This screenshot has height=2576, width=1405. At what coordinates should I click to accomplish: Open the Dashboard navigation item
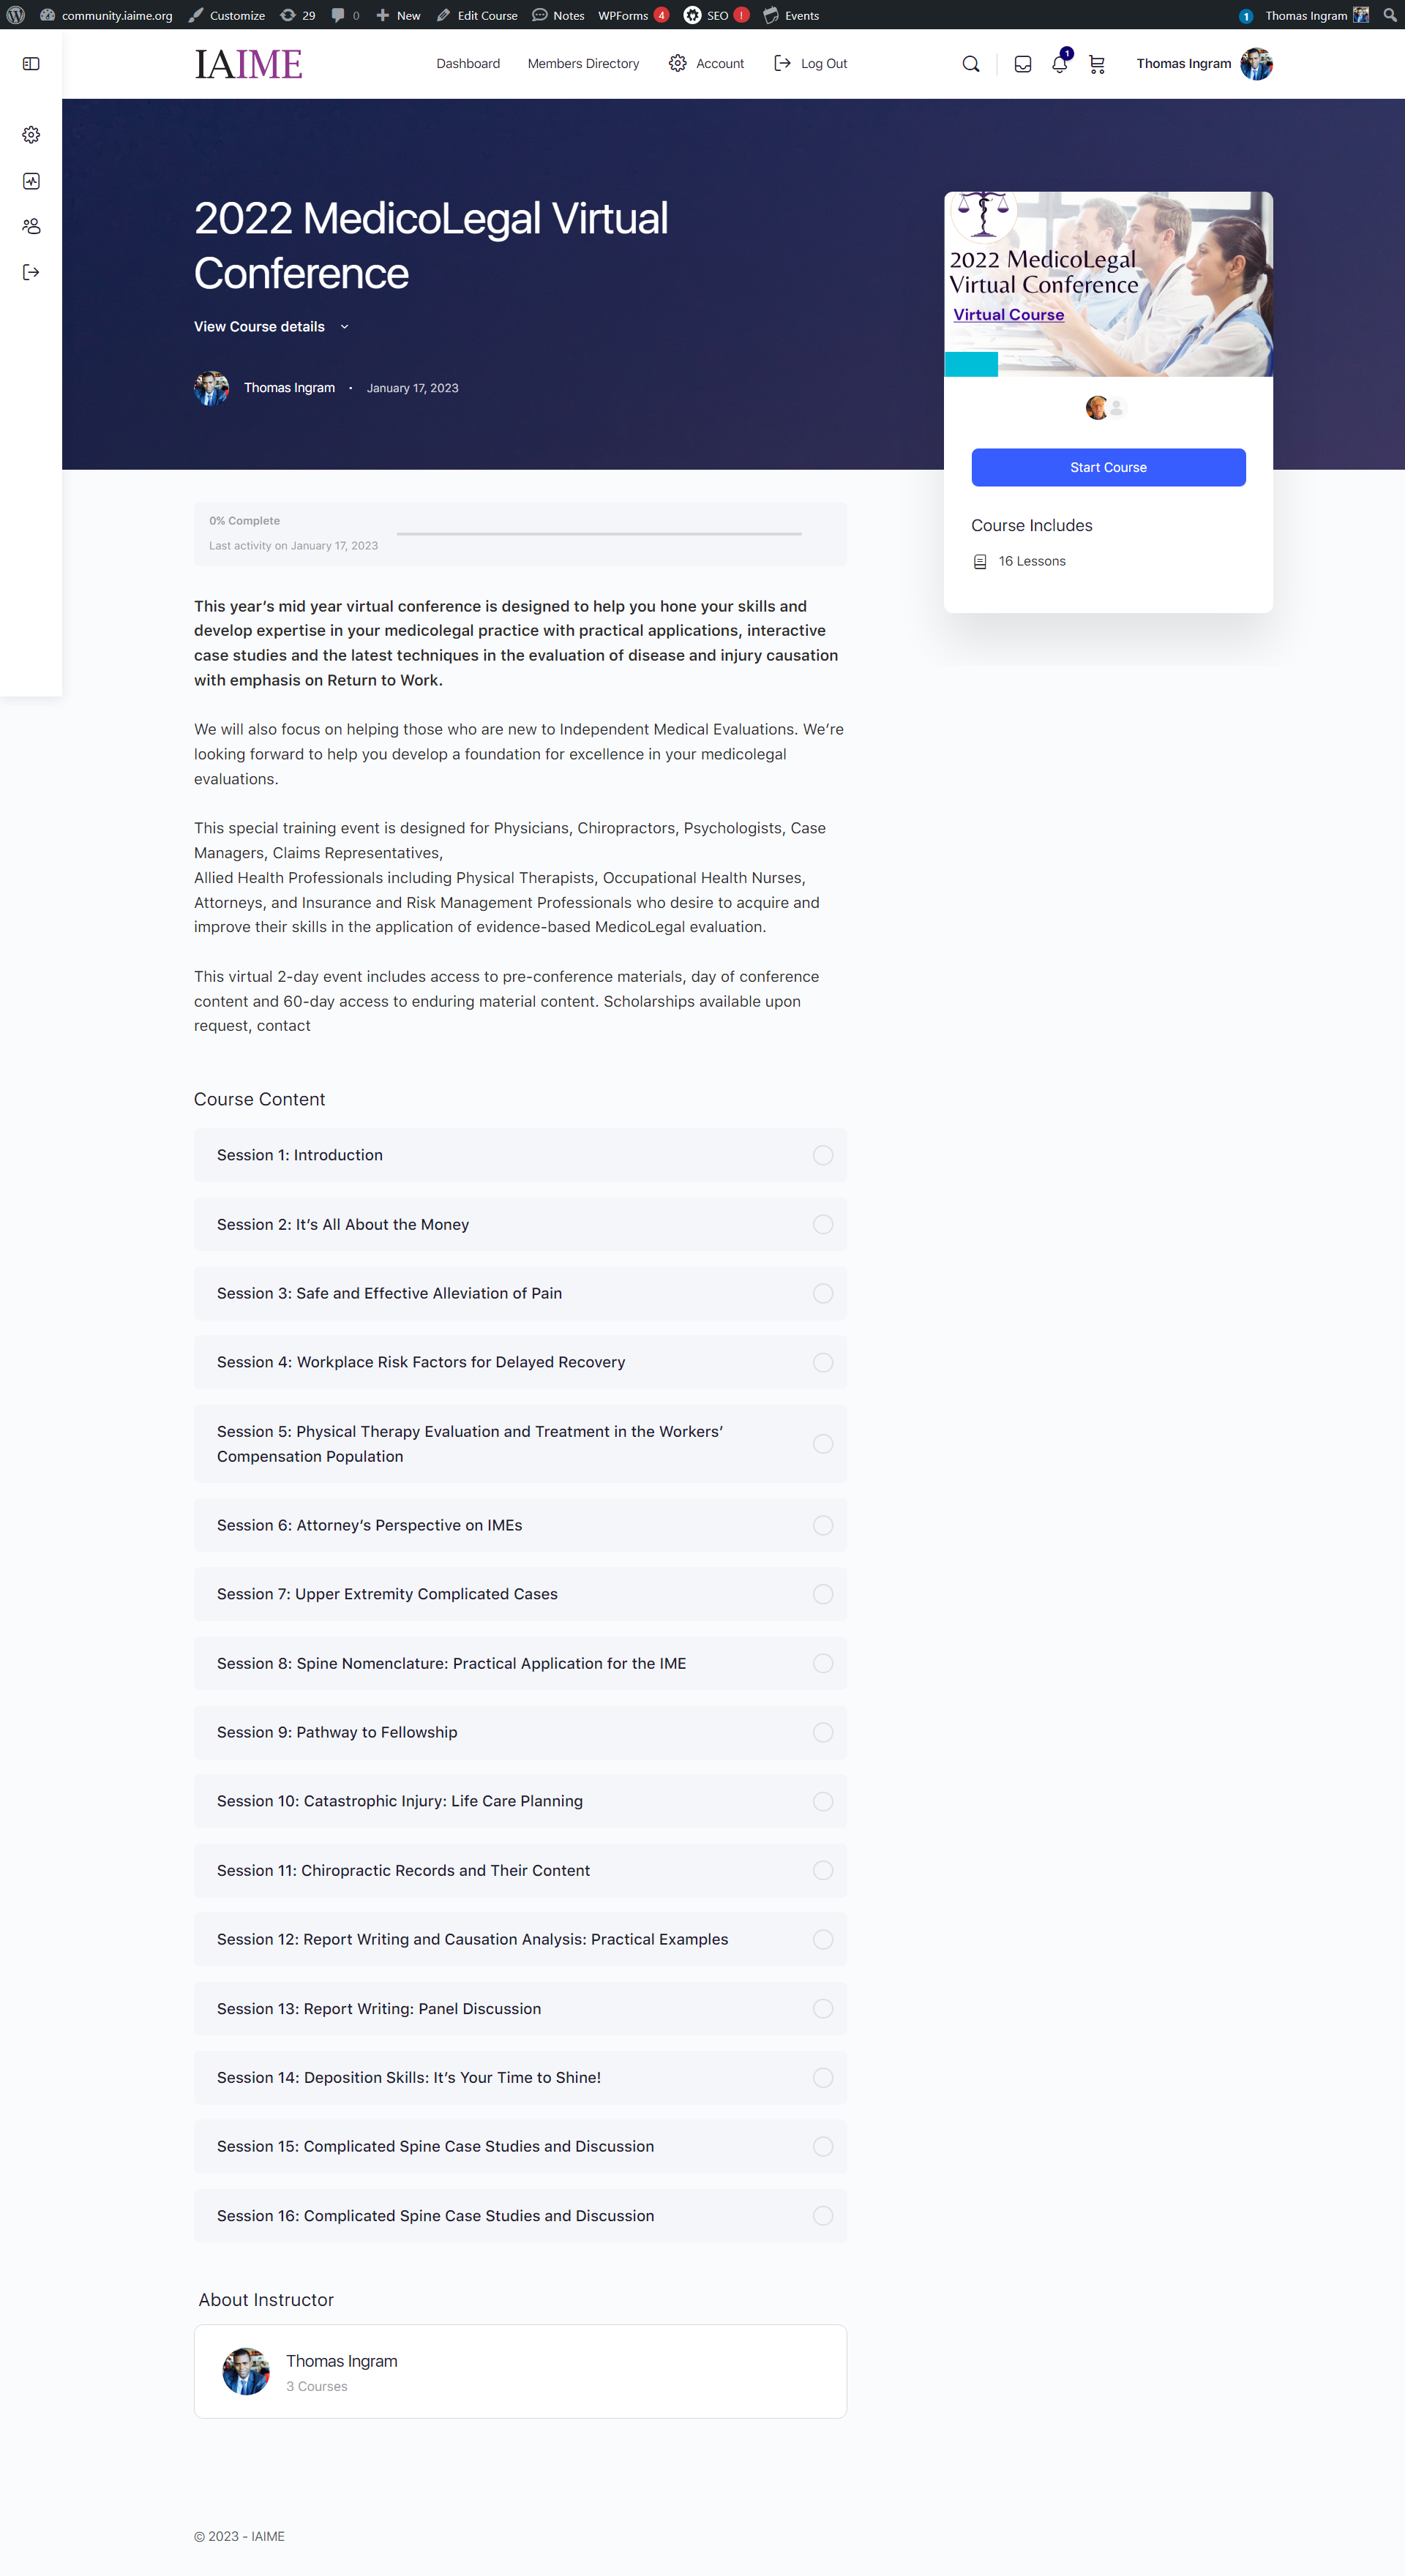(x=468, y=64)
